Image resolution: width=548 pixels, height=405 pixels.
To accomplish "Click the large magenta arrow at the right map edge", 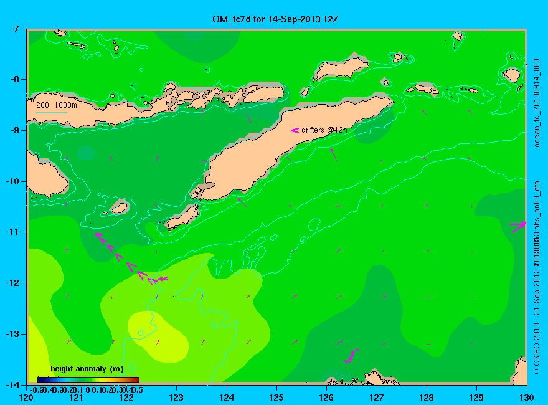I will (517, 227).
